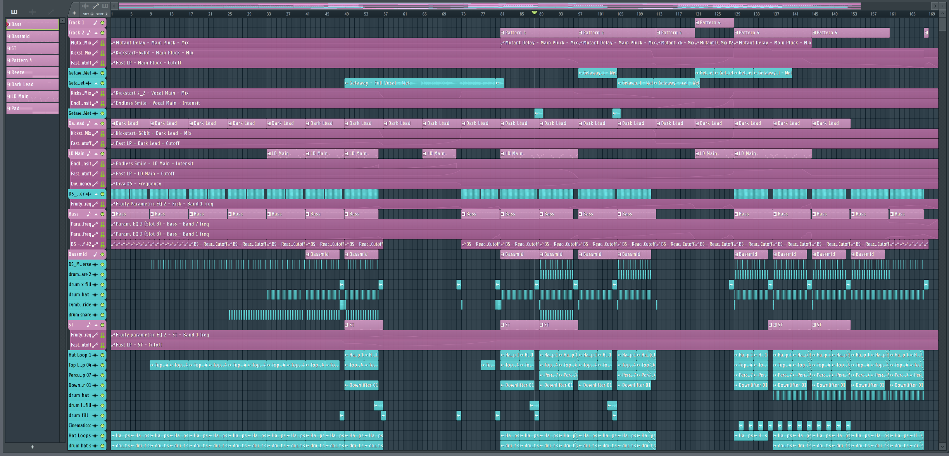Click the waveform icon on Cinematiccc track

point(95,425)
